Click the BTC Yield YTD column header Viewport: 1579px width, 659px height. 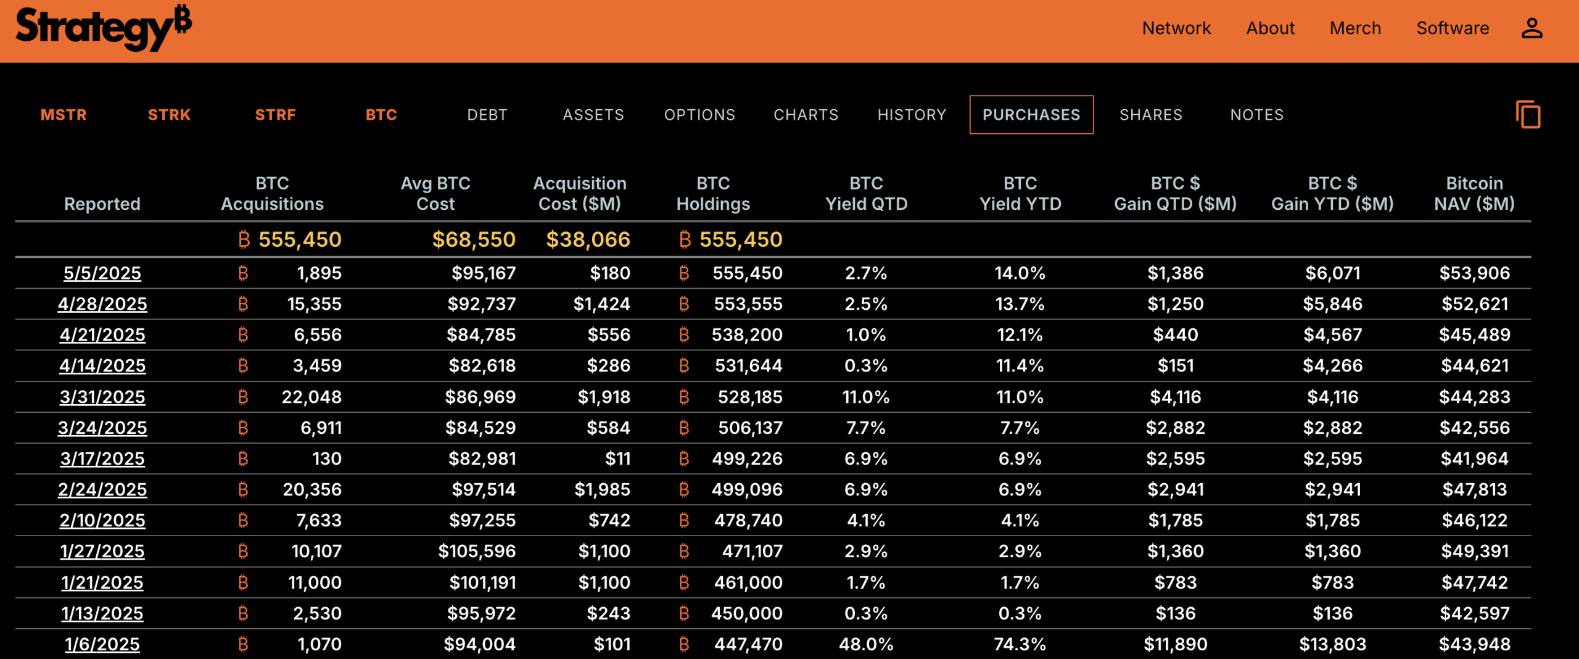pos(1020,193)
